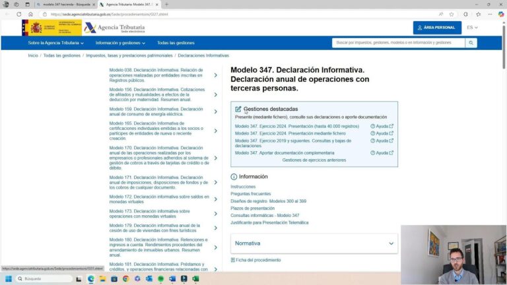Open Ayuda for Aportar documentación complementaria
Image resolution: width=507 pixels, height=285 pixels.
pyautogui.click(x=382, y=153)
